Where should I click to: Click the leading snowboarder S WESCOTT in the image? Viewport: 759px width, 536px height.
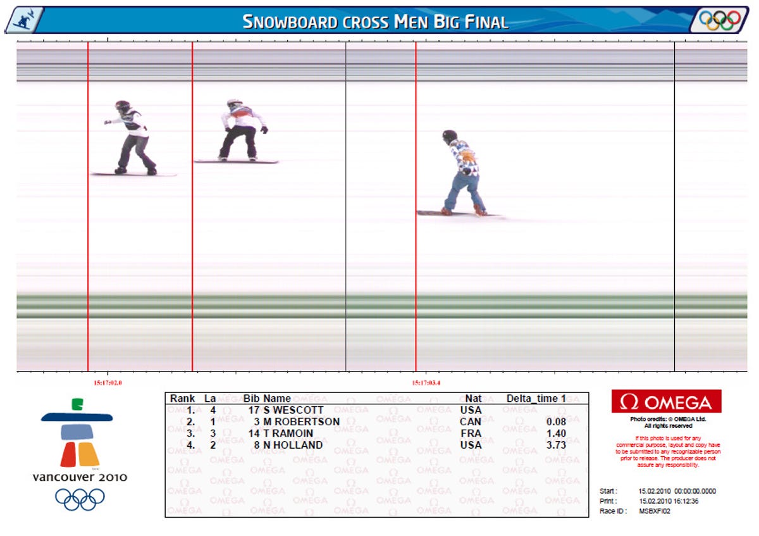pos(131,136)
